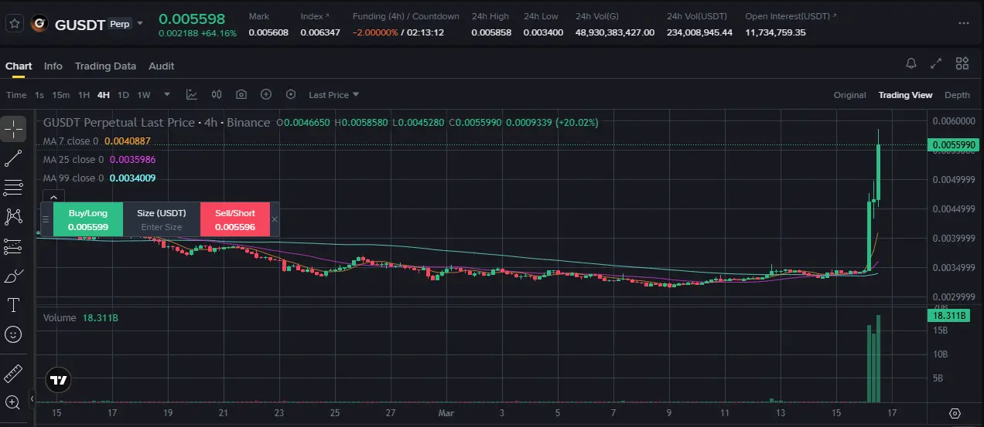Click the GUSDT Perpetual chart title legend

pos(156,122)
